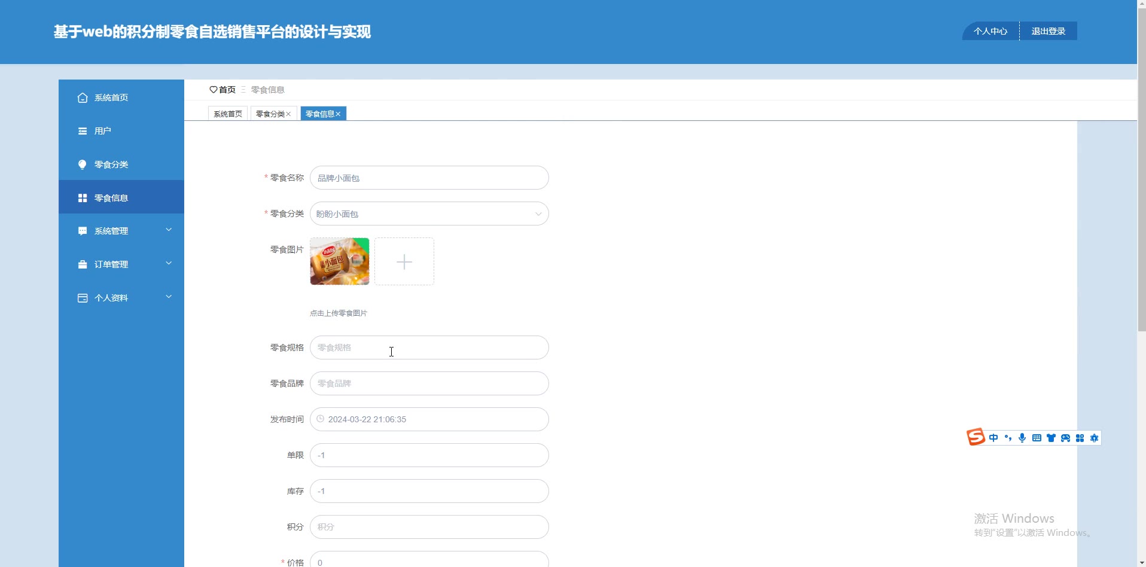1146x567 pixels.
Task: Click the chat icon beside 系统管理
Action: pyautogui.click(x=83, y=231)
